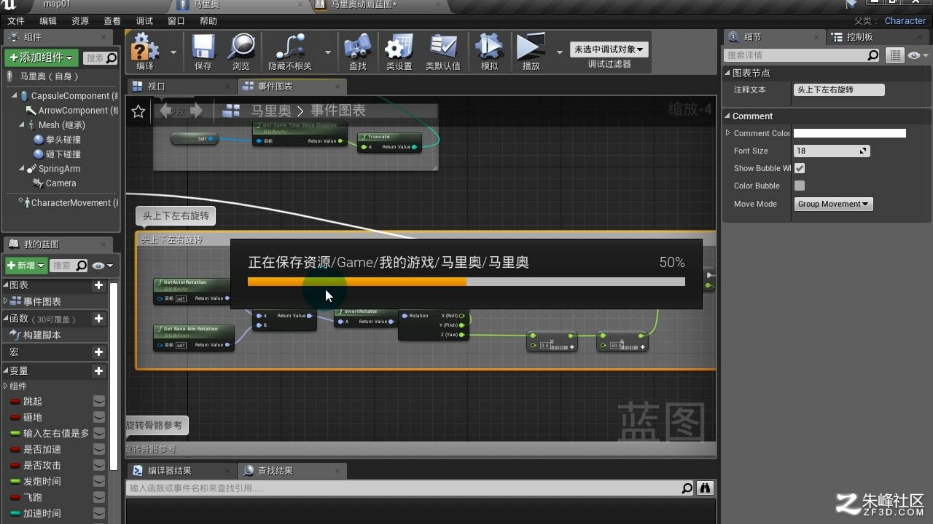Open the 编辑 menu

coord(47,21)
